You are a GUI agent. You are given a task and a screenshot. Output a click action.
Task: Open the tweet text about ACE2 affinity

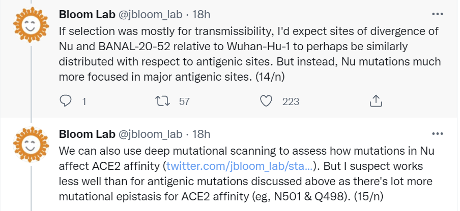click(244, 181)
